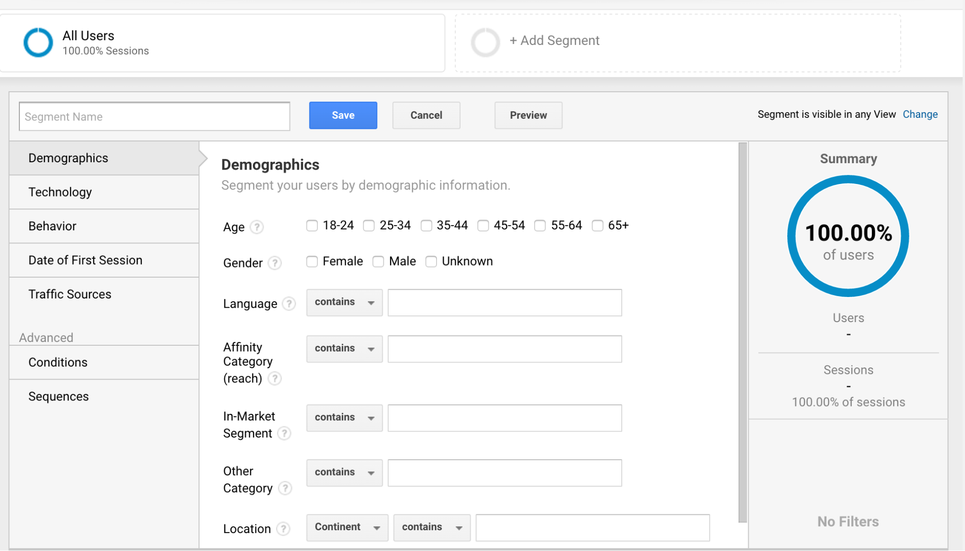The image size is (965, 551).
Task: Click the vertical scrollbar of demographics panel
Action: coord(742,331)
